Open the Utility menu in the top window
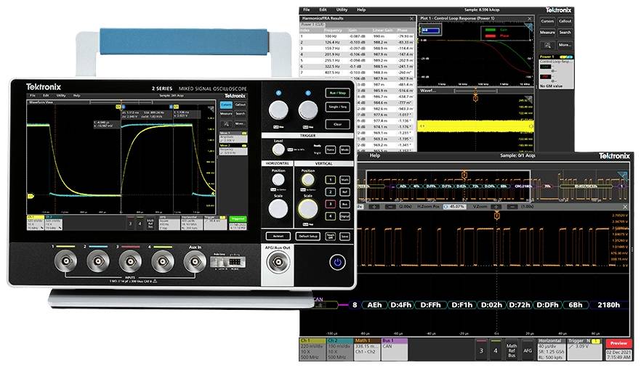The image size is (641, 368). click(x=342, y=9)
